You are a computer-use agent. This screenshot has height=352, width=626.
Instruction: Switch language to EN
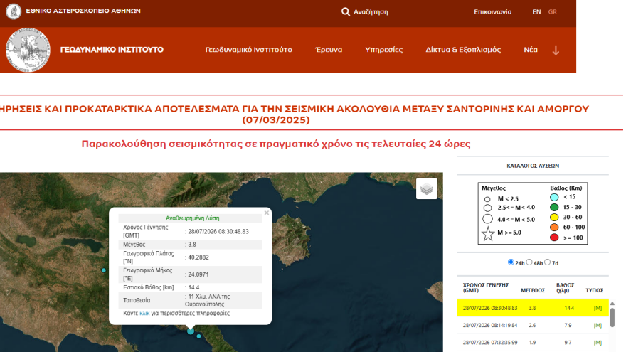click(x=536, y=11)
